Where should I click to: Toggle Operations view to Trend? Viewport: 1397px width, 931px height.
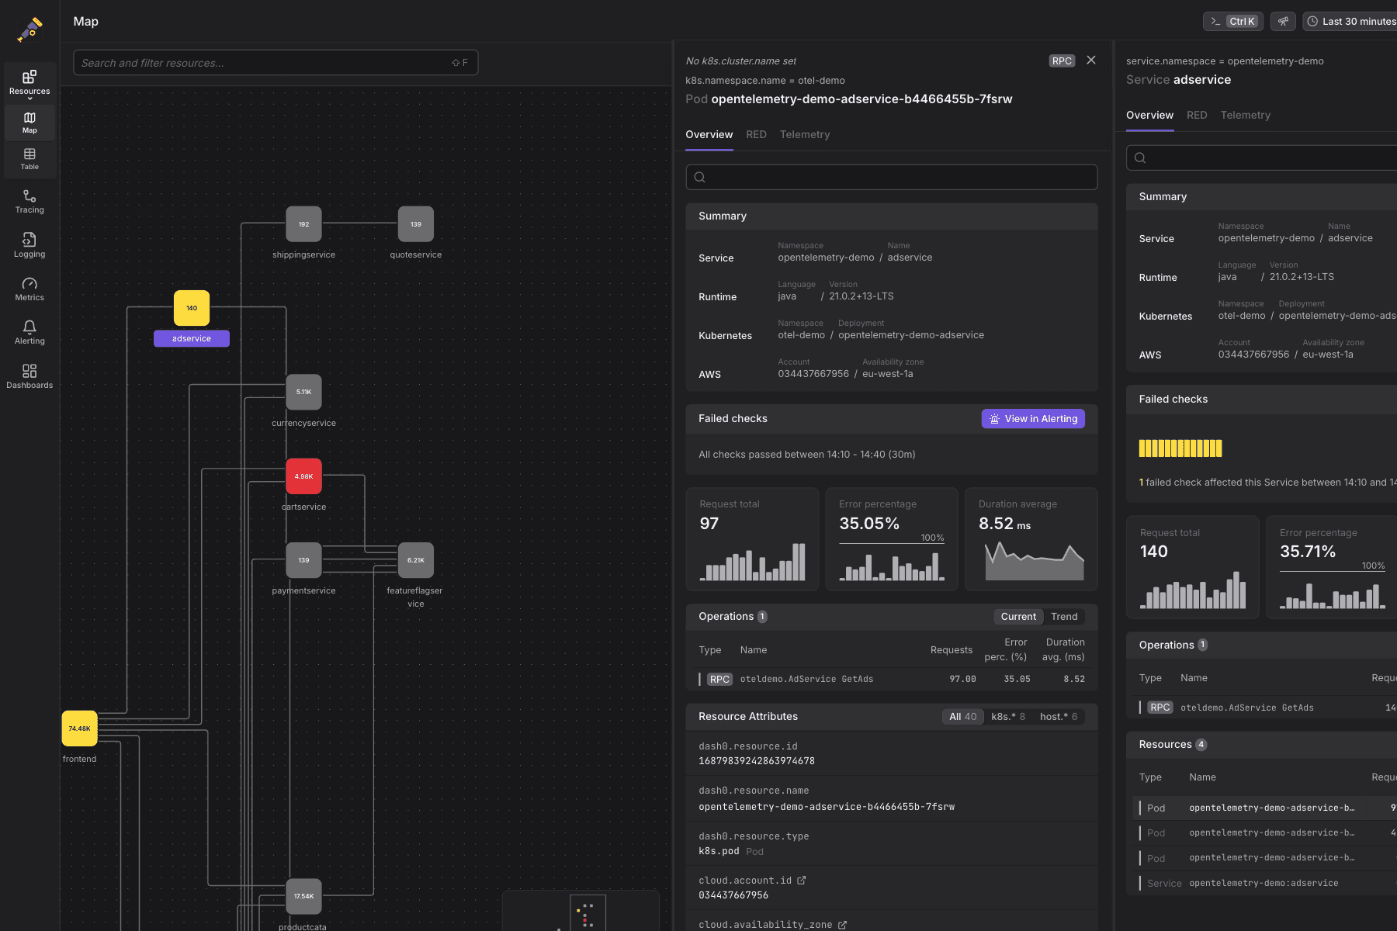(x=1064, y=617)
